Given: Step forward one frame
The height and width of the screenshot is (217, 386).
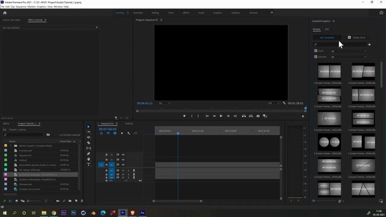Looking at the screenshot, I should pos(228,116).
